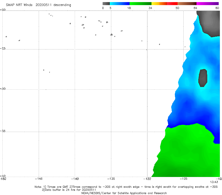Click the color bar label '18'
Screen dimensions: 222x195
(129, 8)
